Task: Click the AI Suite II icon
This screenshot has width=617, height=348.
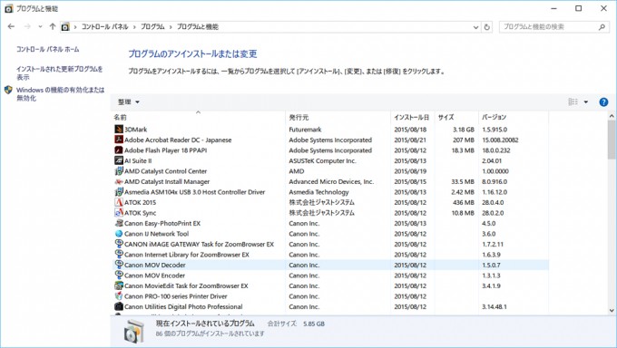Action: click(119, 160)
